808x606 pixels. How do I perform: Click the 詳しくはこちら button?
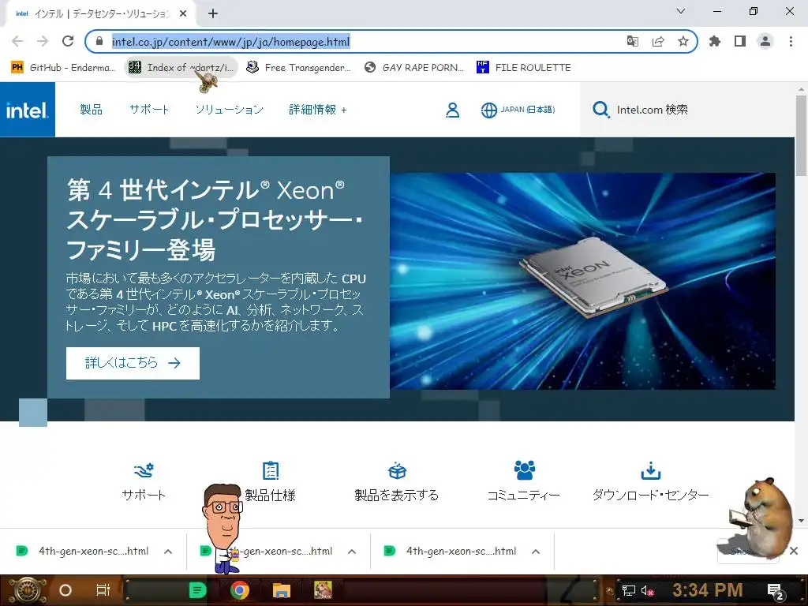[x=133, y=363]
